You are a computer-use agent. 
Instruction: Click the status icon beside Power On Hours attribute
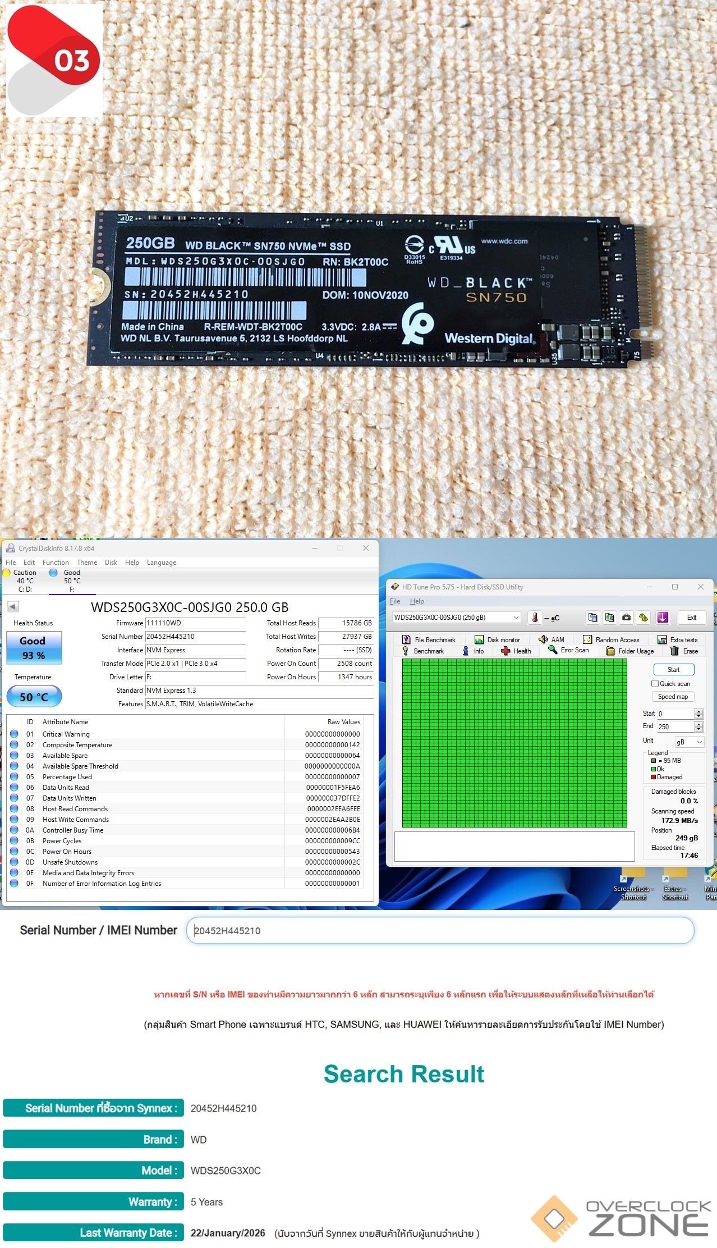14,851
